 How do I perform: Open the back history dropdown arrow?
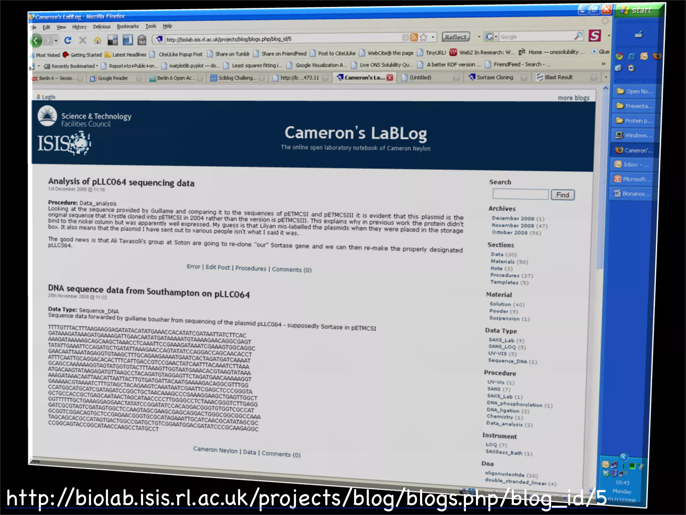click(56, 41)
